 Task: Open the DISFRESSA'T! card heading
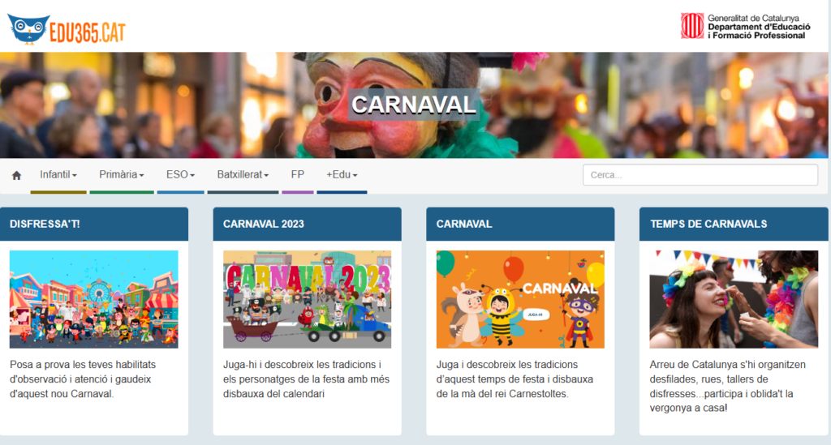pyautogui.click(x=45, y=225)
